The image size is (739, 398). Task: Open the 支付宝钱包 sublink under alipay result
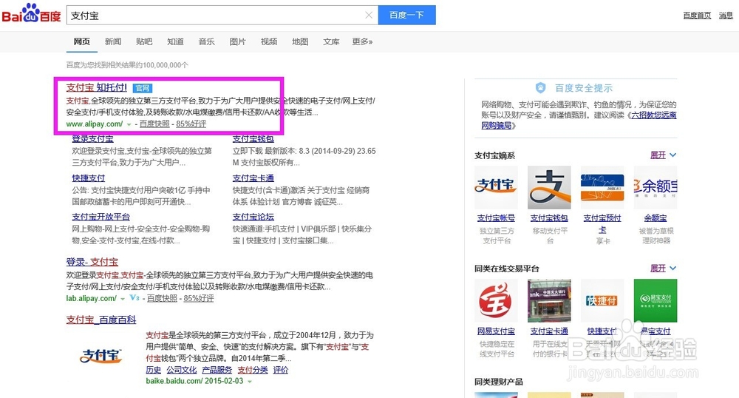pyautogui.click(x=253, y=138)
